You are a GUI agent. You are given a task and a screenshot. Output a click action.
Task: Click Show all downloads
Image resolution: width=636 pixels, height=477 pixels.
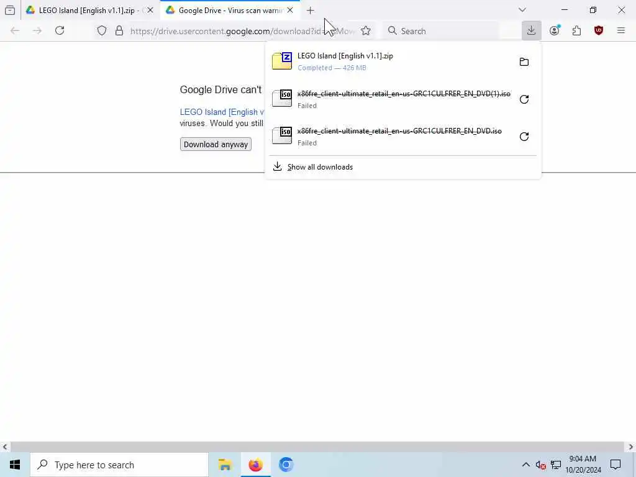coord(402,167)
